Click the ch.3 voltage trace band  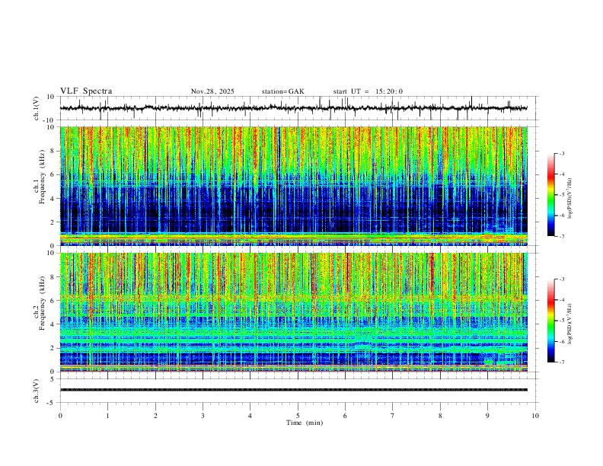[x=294, y=390]
